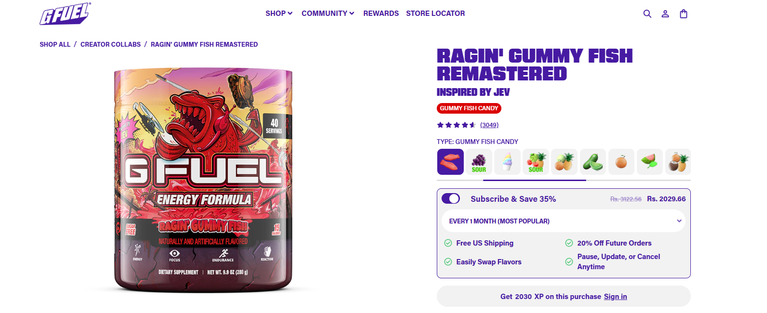767x313 pixels.
Task: Open the search icon in header
Action: pyautogui.click(x=647, y=13)
